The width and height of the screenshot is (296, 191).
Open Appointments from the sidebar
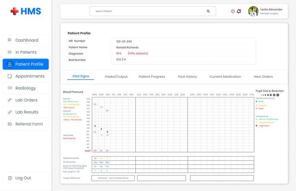[26, 76]
